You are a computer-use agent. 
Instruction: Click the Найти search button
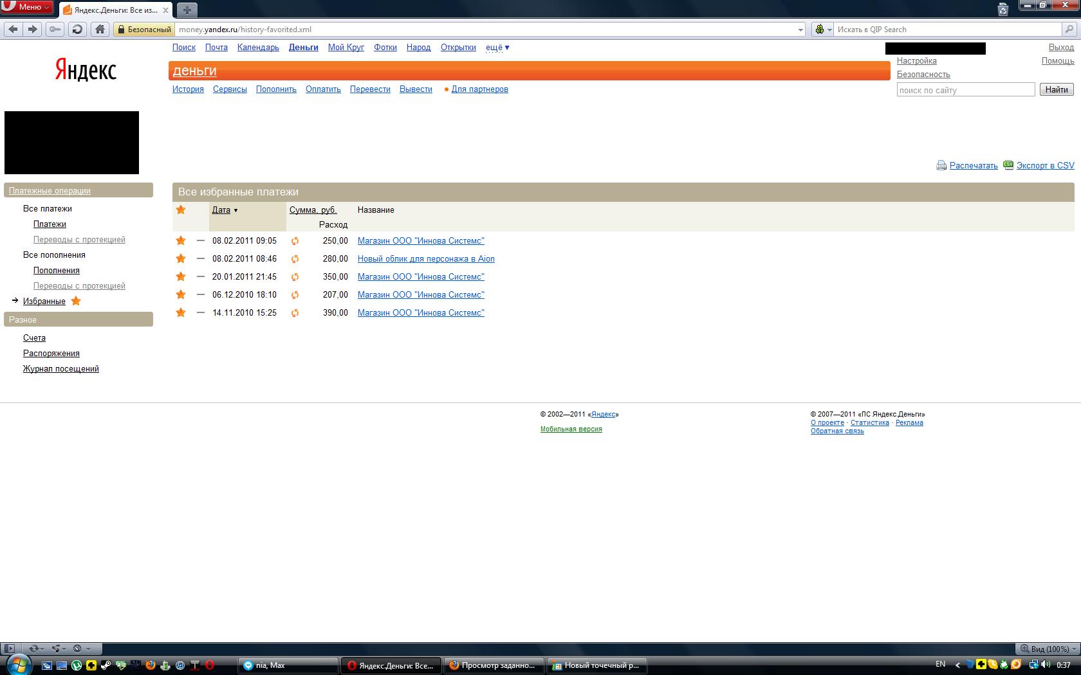click(1057, 90)
